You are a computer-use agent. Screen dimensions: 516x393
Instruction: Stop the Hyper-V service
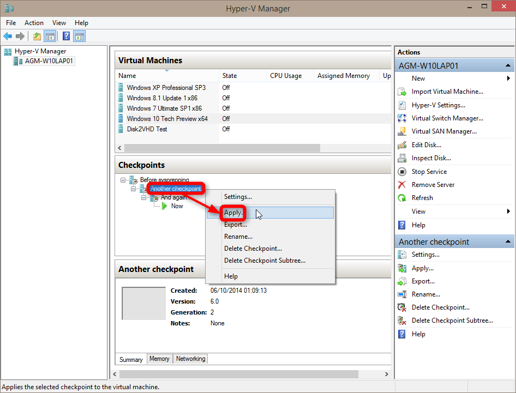(x=429, y=171)
